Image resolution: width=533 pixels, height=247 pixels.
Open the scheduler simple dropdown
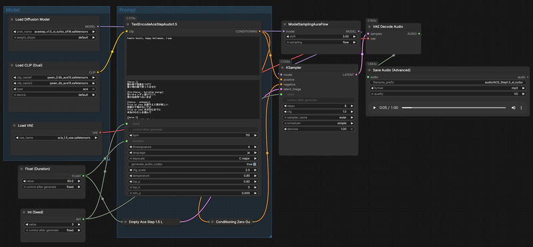(318, 123)
